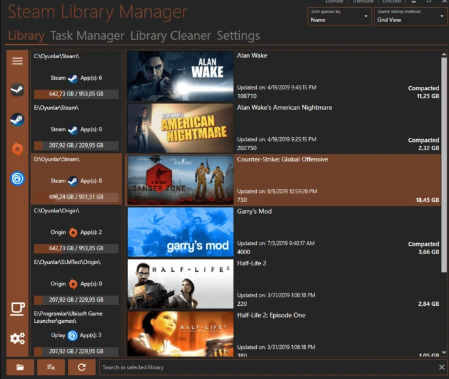
Task: Select the D:\Oyunlar\Steam\ library
Action: [x=76, y=179]
